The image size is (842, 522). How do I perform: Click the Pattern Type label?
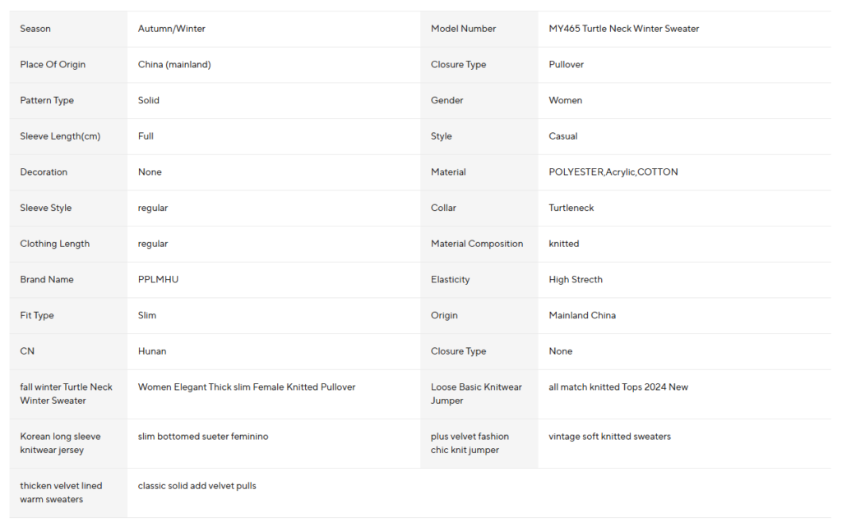[47, 100]
